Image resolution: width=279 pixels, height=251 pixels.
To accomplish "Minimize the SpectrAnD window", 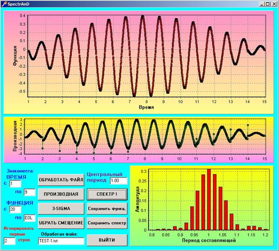I will click(262, 4).
